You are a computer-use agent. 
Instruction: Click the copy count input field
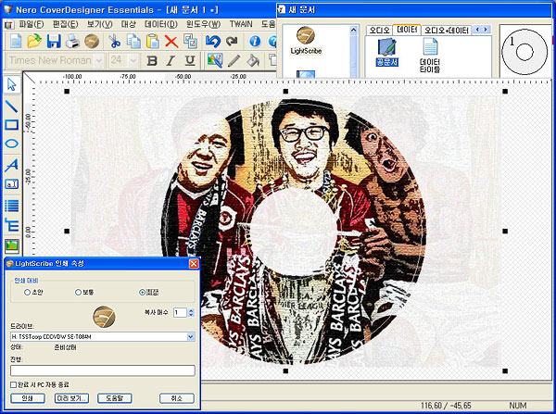click(180, 312)
